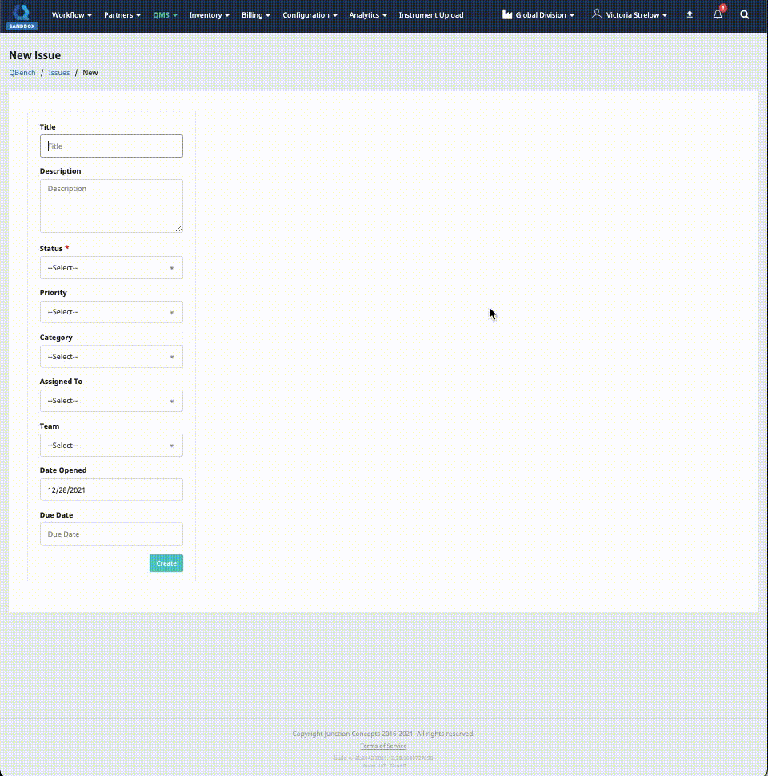Click the user profile icon beside Victoria Strelow
Viewport: 768px width, 776px height.
[597, 14]
